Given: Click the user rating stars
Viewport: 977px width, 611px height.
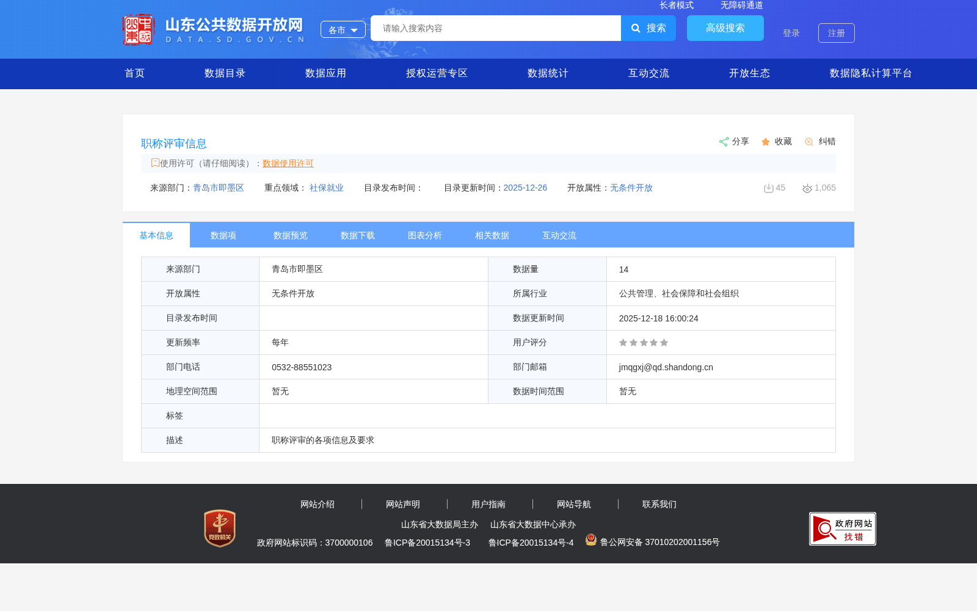Looking at the screenshot, I should (x=644, y=343).
